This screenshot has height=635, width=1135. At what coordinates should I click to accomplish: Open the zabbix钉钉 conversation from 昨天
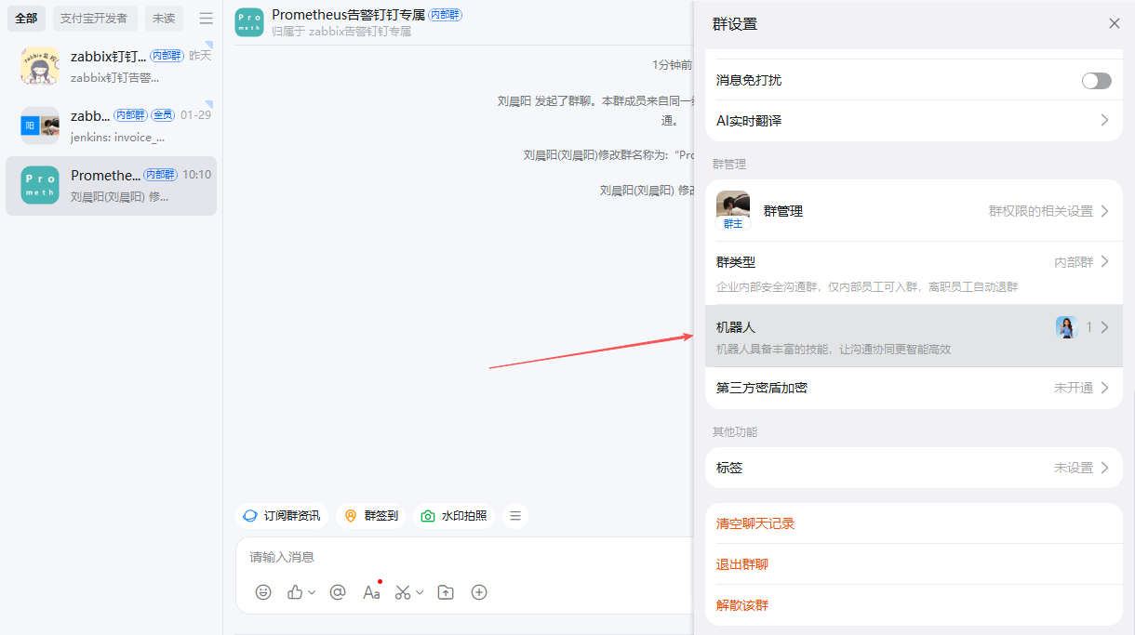(112, 66)
